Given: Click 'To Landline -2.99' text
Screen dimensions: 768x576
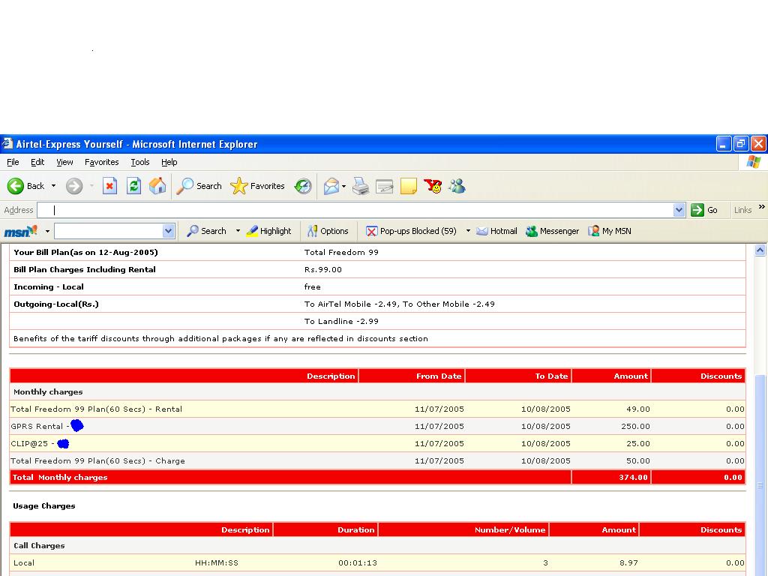Looking at the screenshot, I should coord(341,321).
